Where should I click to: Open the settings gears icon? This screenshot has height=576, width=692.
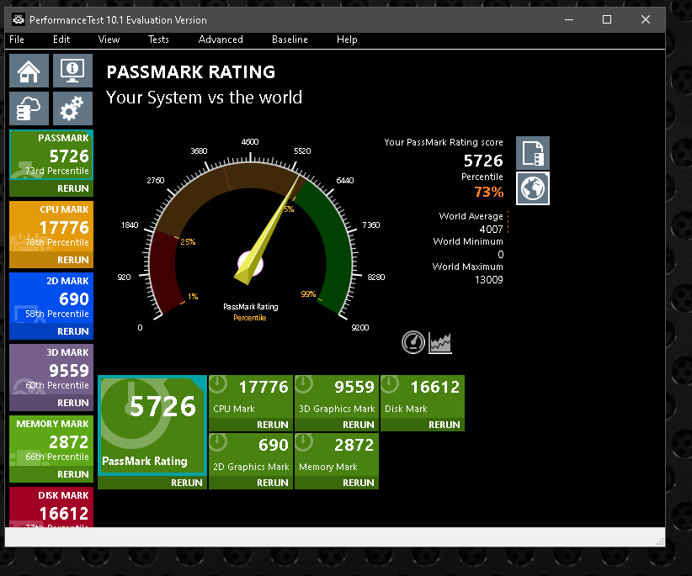72,108
